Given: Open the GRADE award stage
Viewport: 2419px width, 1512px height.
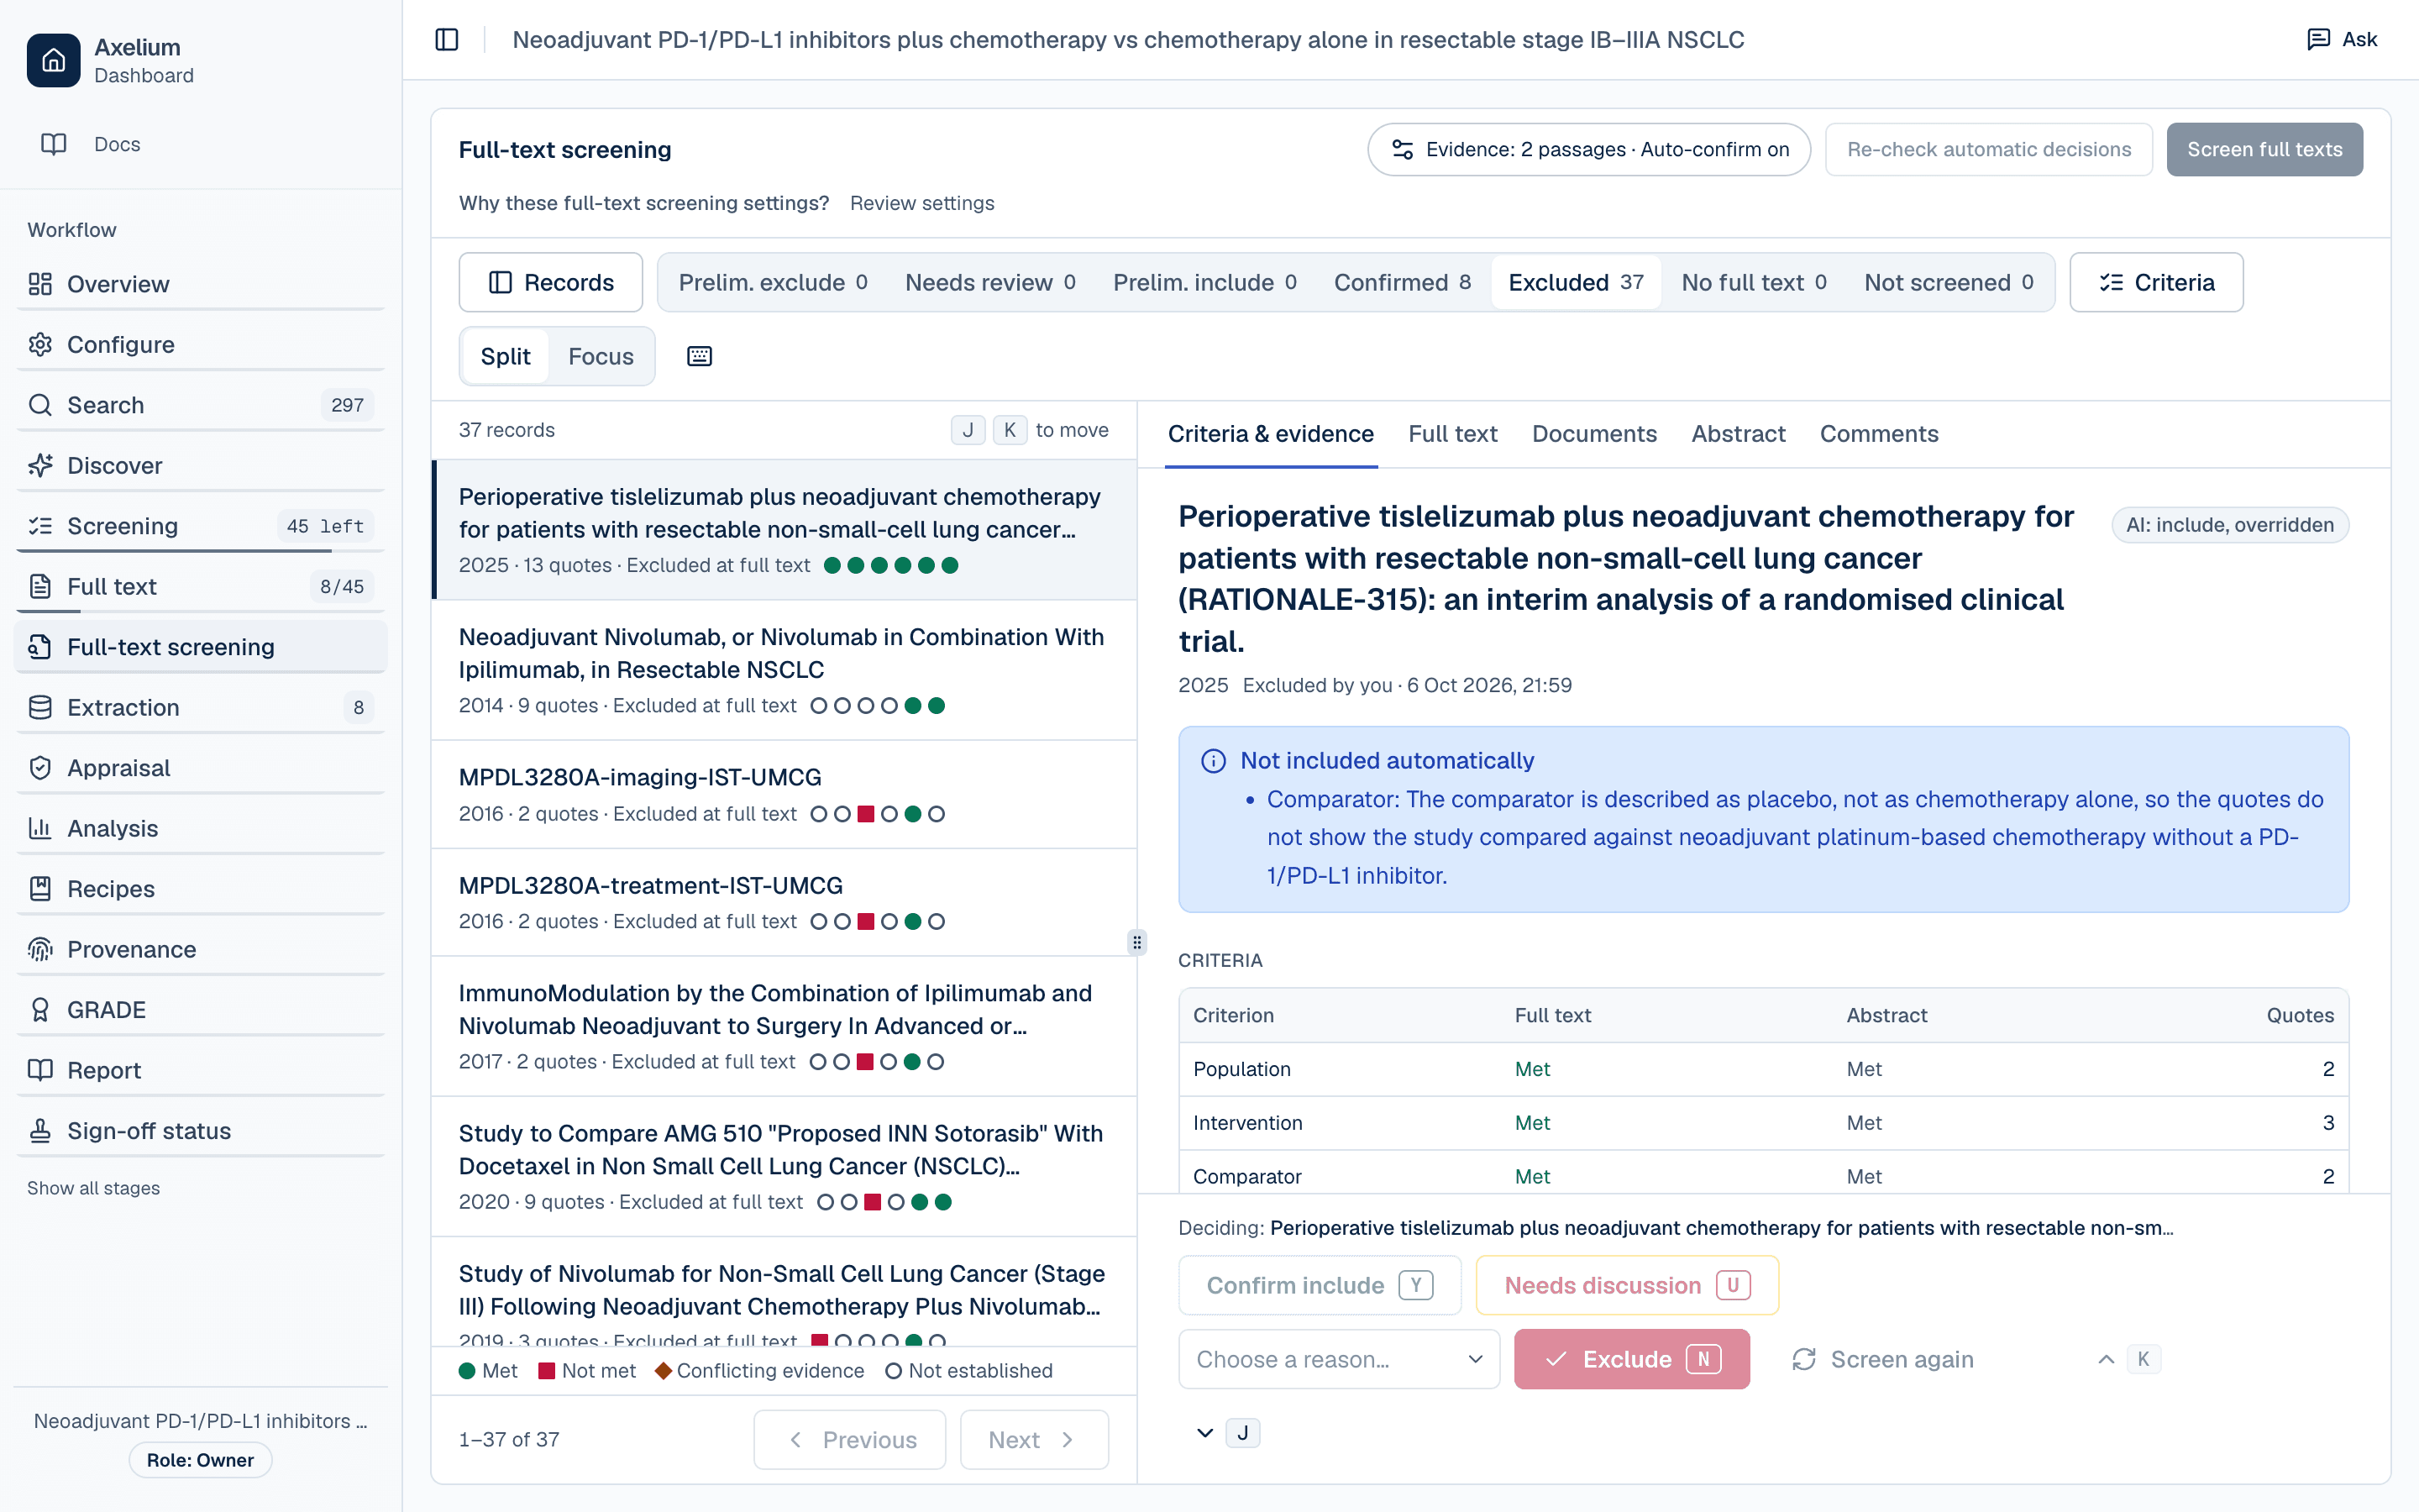Looking at the screenshot, I should tap(201, 1010).
